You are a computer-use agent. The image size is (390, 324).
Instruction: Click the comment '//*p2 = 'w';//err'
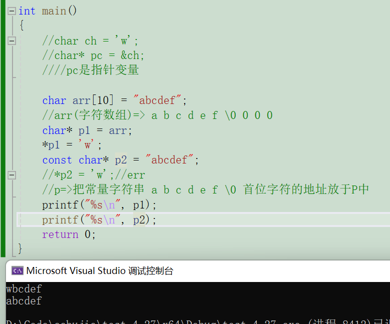coord(94,175)
